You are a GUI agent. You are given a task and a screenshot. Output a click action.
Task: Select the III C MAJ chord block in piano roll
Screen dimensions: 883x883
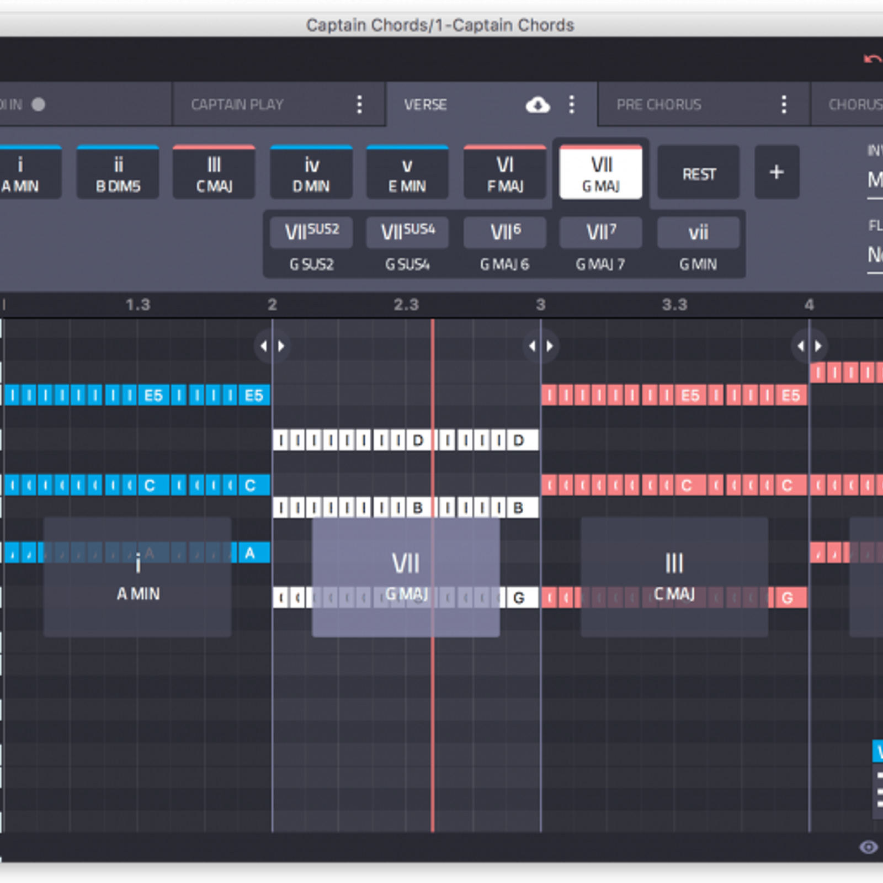(674, 577)
